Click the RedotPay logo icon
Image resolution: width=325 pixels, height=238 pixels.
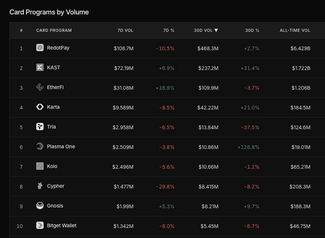(40, 48)
